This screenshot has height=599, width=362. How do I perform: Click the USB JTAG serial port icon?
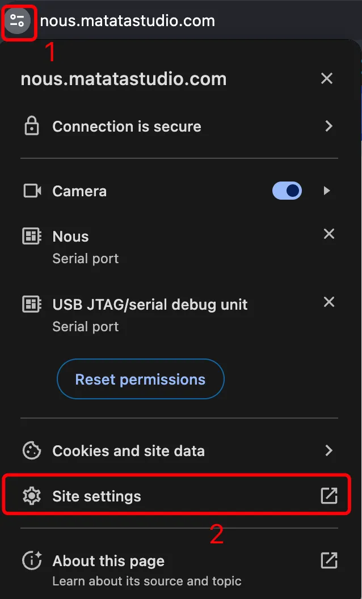click(x=32, y=305)
